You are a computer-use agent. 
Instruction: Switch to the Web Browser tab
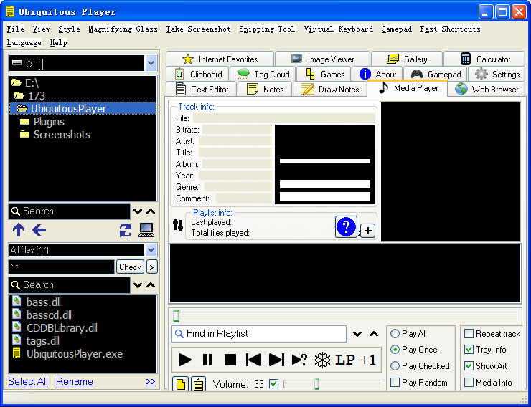click(487, 89)
